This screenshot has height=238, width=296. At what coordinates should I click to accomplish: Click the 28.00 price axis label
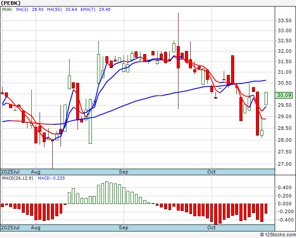285,140
